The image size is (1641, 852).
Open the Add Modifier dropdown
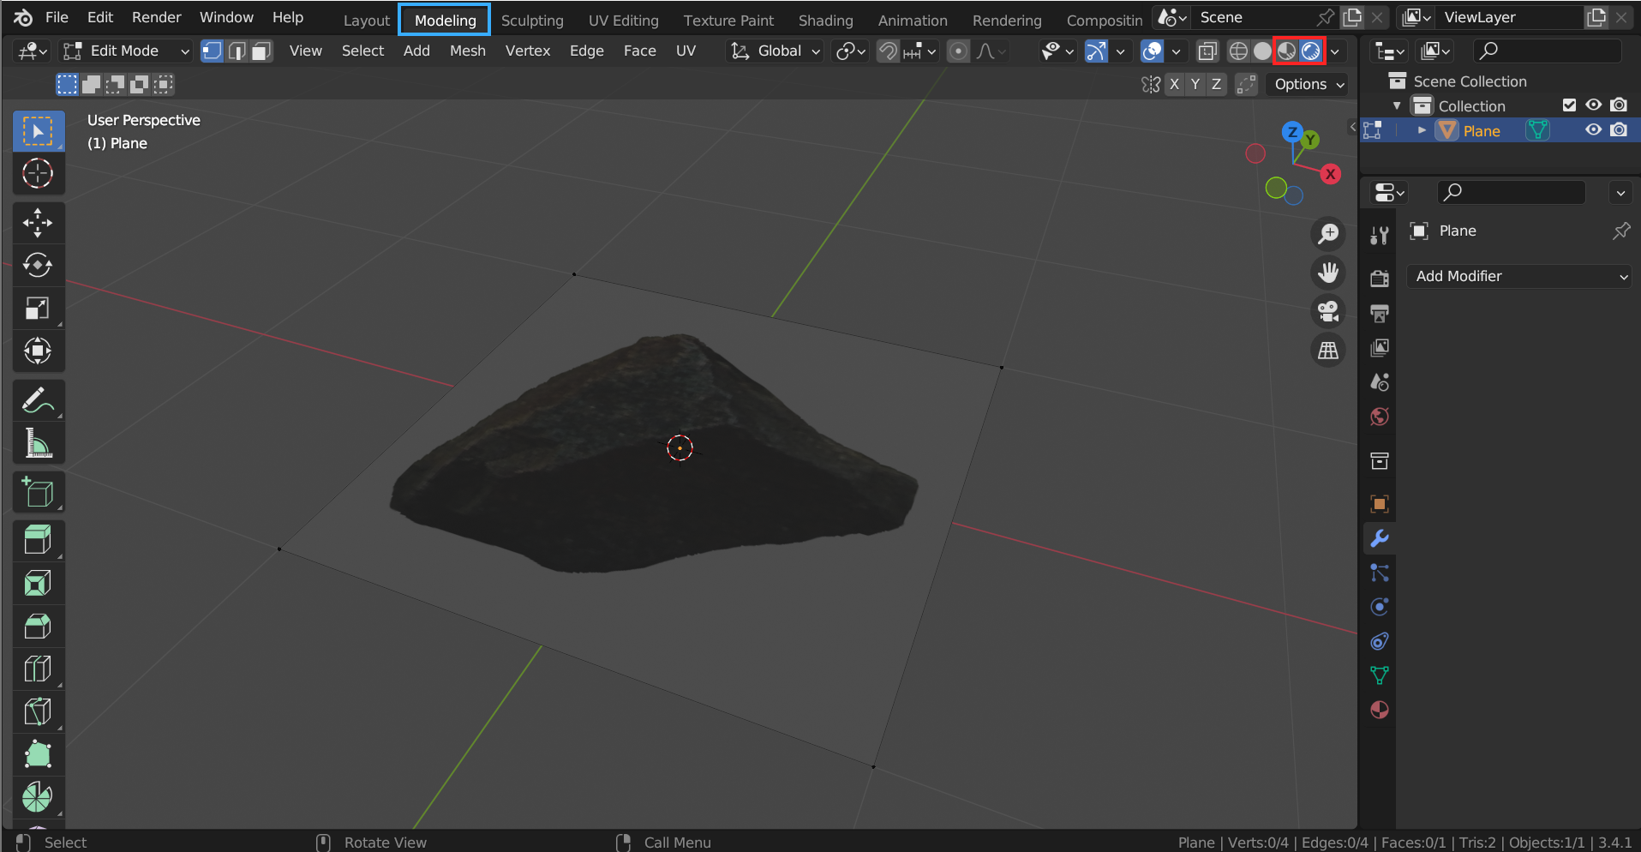click(1518, 276)
